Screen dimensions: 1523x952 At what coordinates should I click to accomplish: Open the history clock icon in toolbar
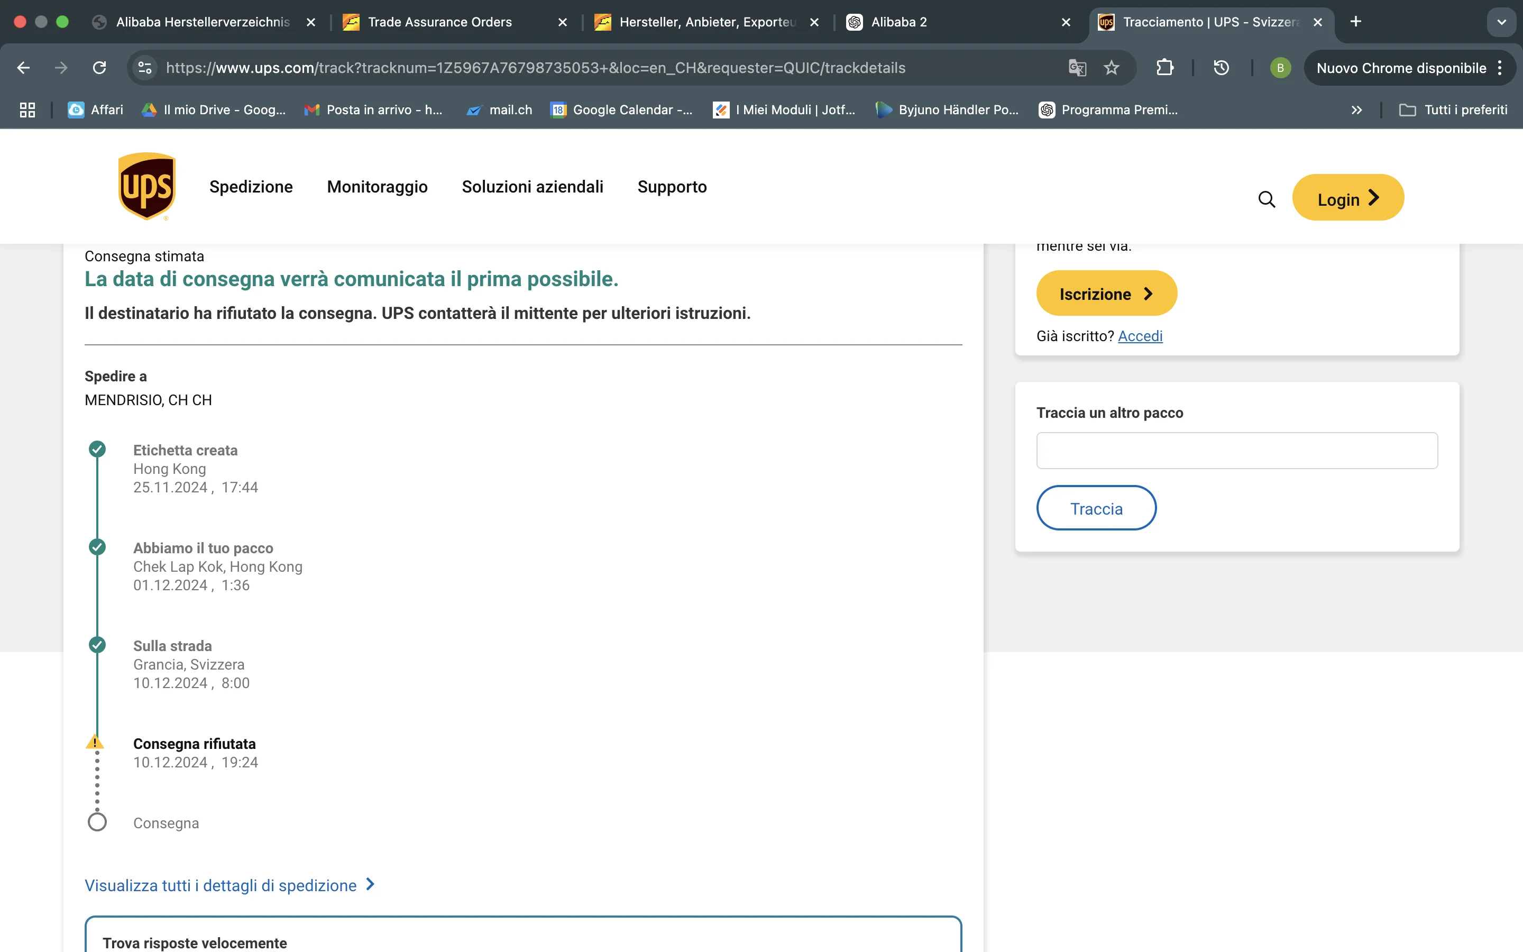(1221, 68)
